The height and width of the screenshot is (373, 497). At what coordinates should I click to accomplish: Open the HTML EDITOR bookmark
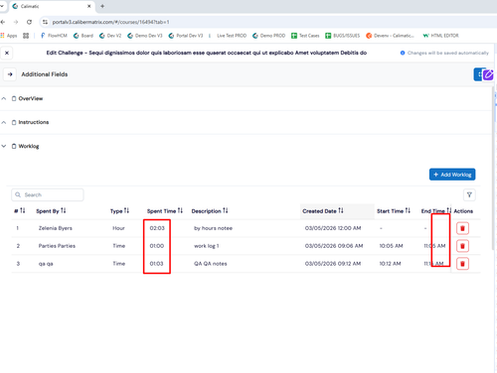(441, 36)
